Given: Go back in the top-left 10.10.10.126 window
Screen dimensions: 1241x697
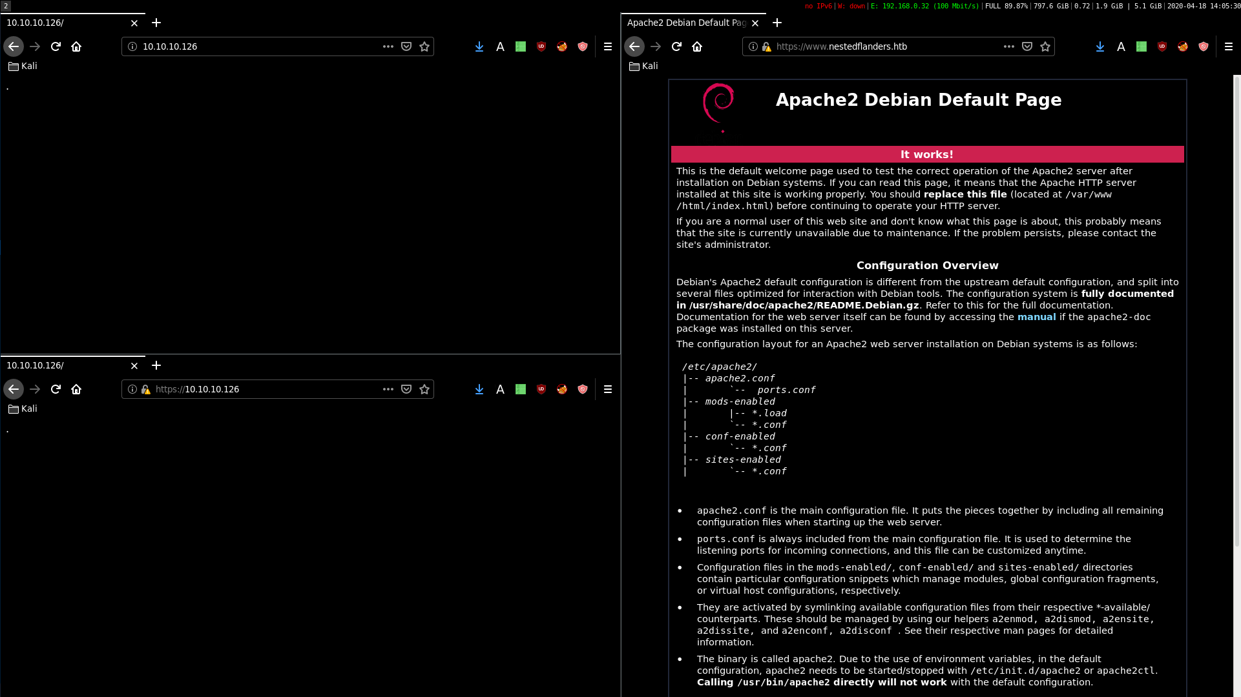Looking at the screenshot, I should pos(14,46).
